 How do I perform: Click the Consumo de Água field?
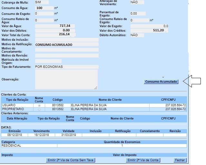pyautogui.click(x=44, y=8)
